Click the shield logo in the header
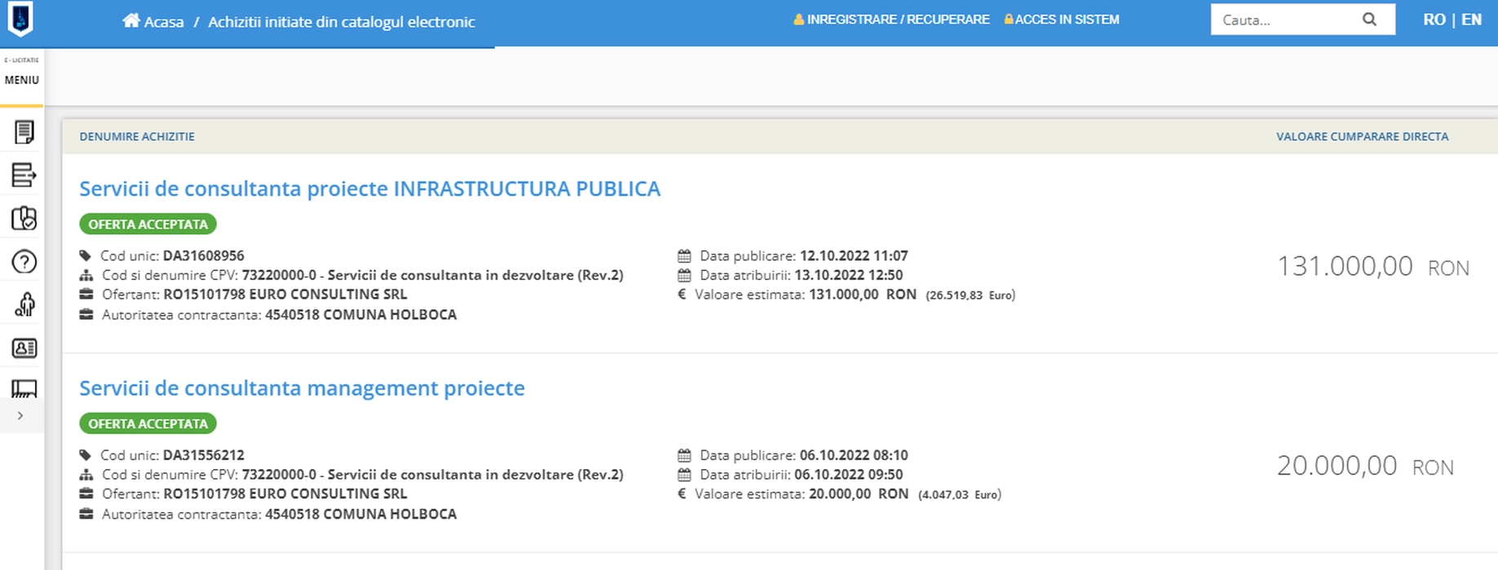Viewport: 1498px width, 570px height. tap(20, 19)
